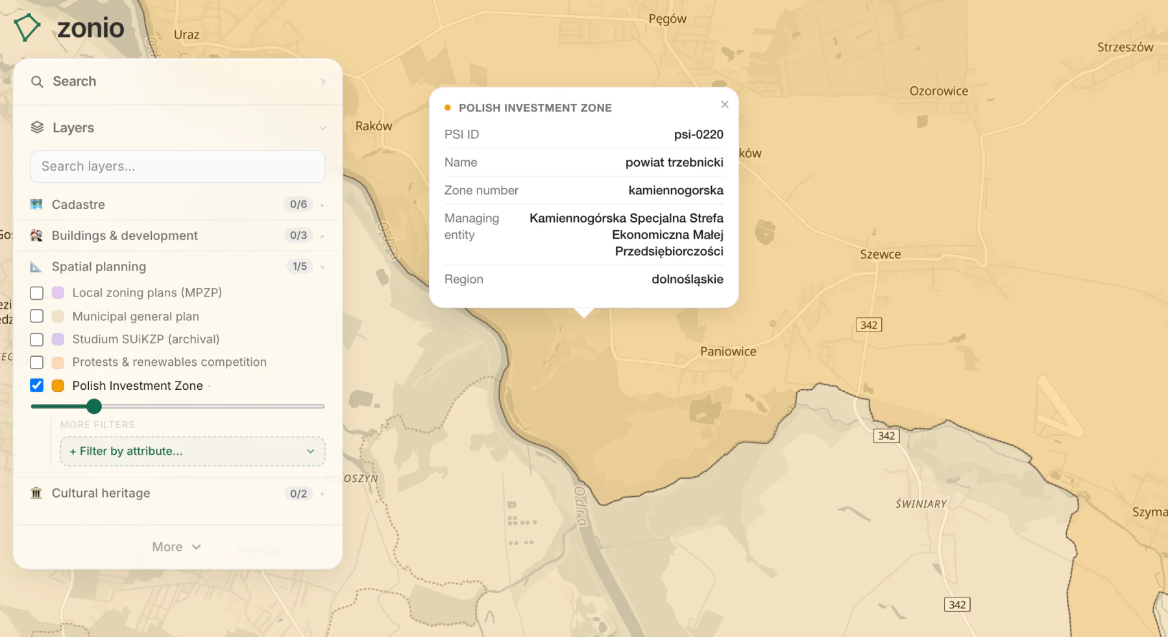Click the zonio logo icon
Image resolution: width=1168 pixels, height=637 pixels.
tap(27, 28)
